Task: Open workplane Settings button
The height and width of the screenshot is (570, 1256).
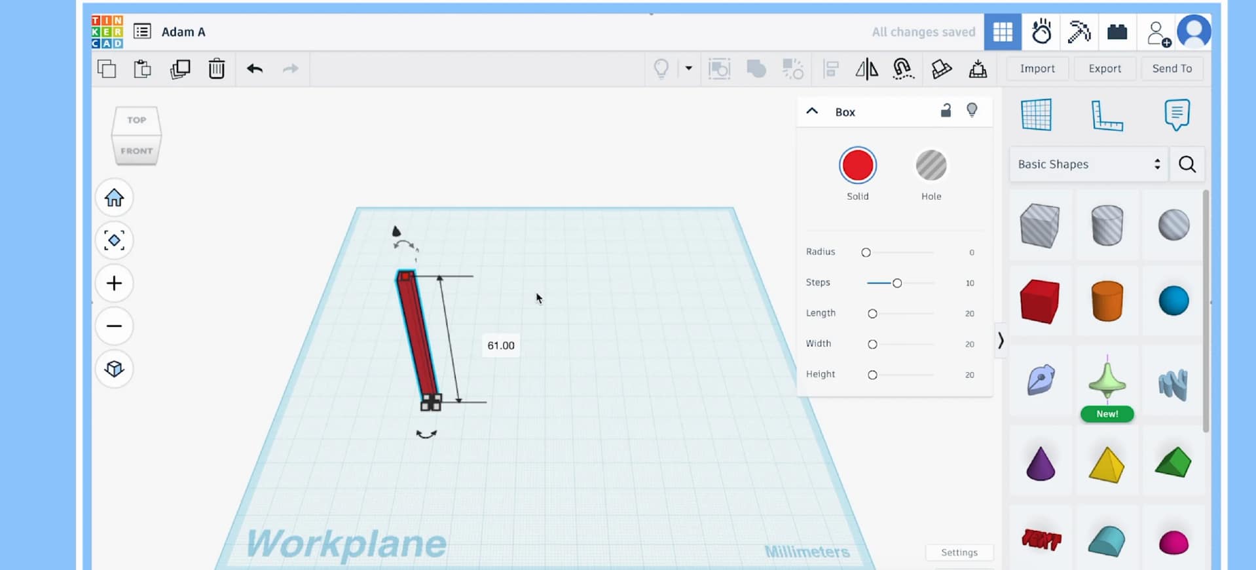Action: click(959, 552)
